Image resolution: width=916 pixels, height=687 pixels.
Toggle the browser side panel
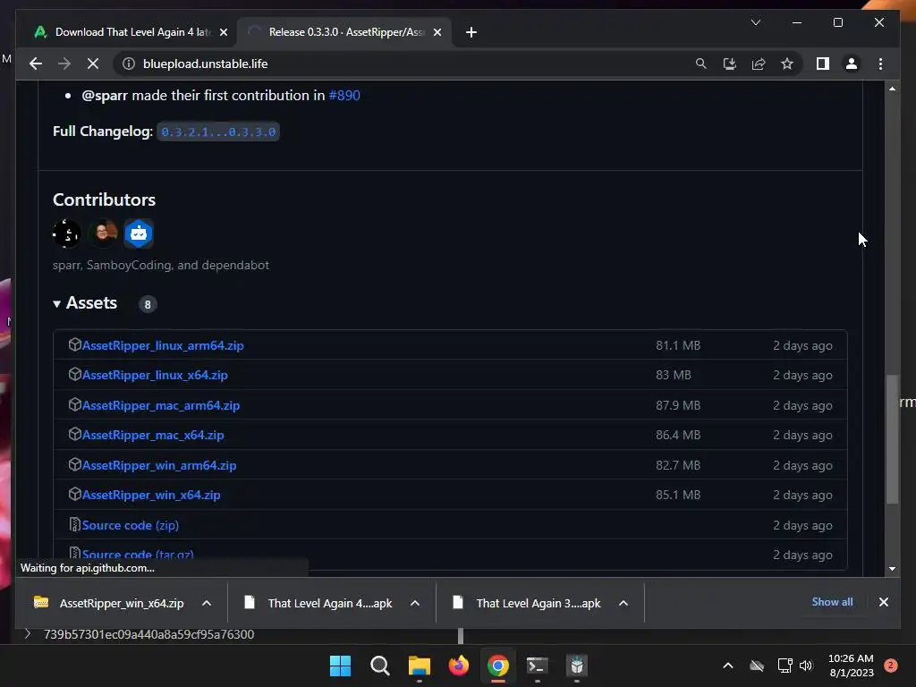[x=823, y=64]
